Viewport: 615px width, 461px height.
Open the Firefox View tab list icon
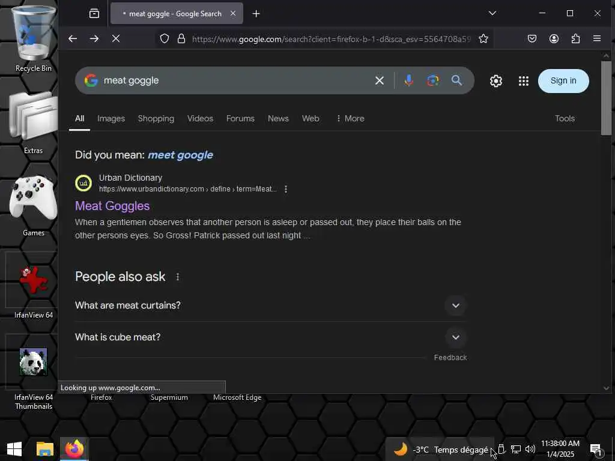tap(94, 14)
